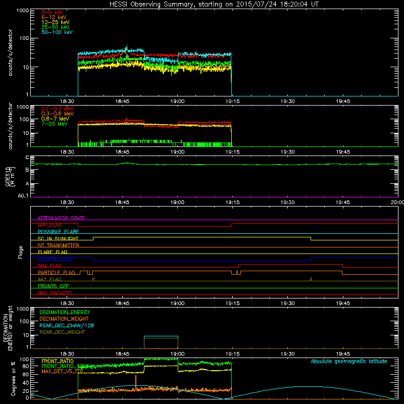Click the MAX_DET_VS_TOT legend label
The width and height of the screenshot is (404, 404).
click(x=63, y=371)
